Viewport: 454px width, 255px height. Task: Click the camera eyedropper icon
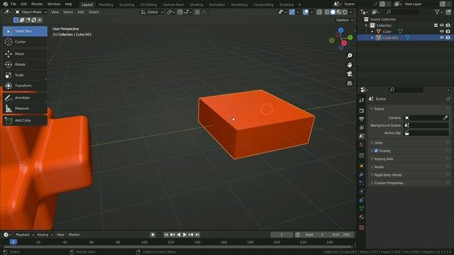pos(445,118)
